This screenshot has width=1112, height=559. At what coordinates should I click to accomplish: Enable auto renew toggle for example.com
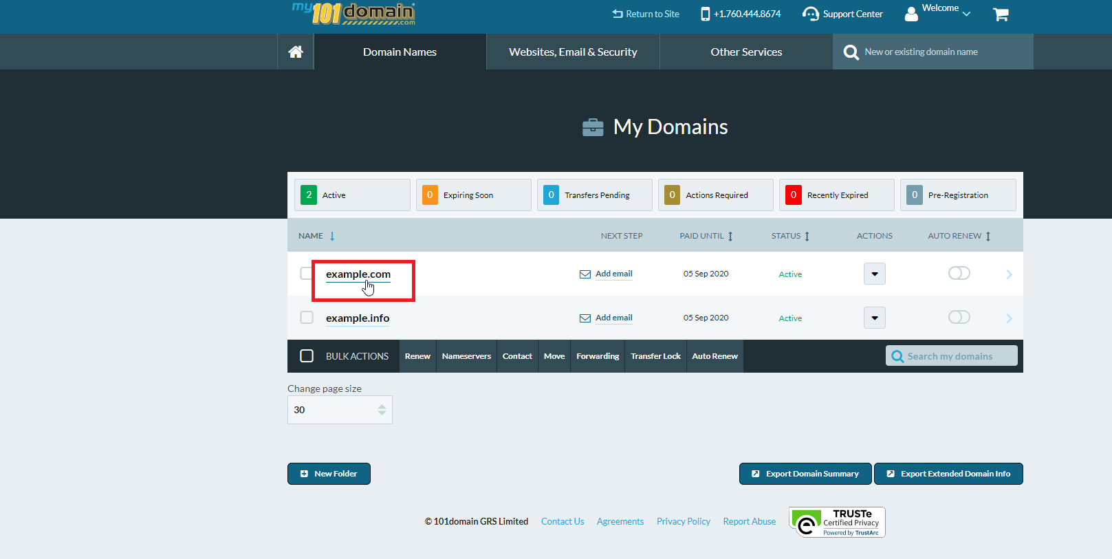[959, 274]
